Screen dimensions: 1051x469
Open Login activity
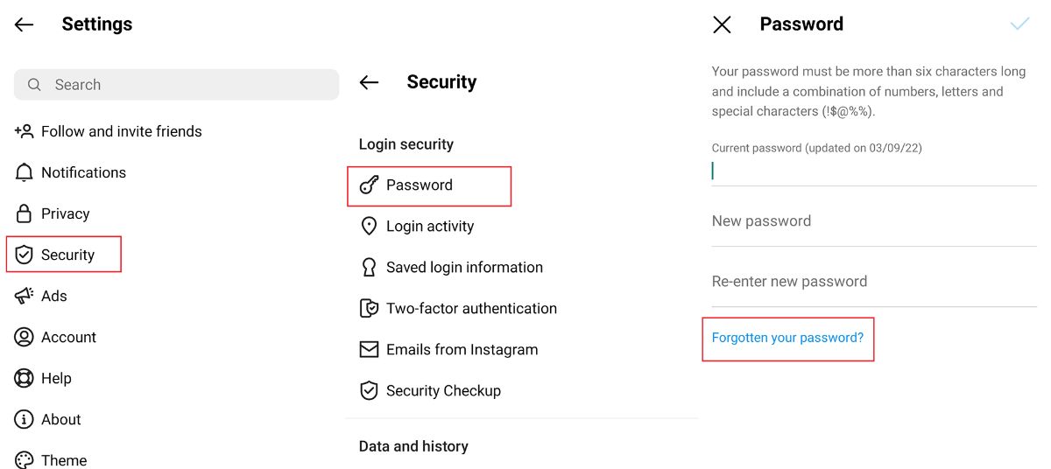(430, 226)
